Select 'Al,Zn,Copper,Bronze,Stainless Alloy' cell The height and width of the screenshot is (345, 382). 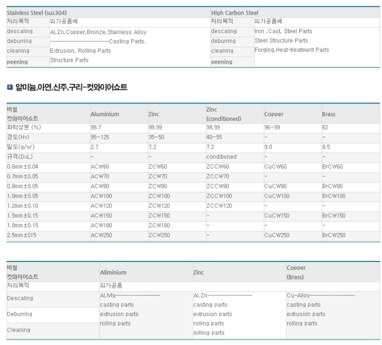(98, 32)
